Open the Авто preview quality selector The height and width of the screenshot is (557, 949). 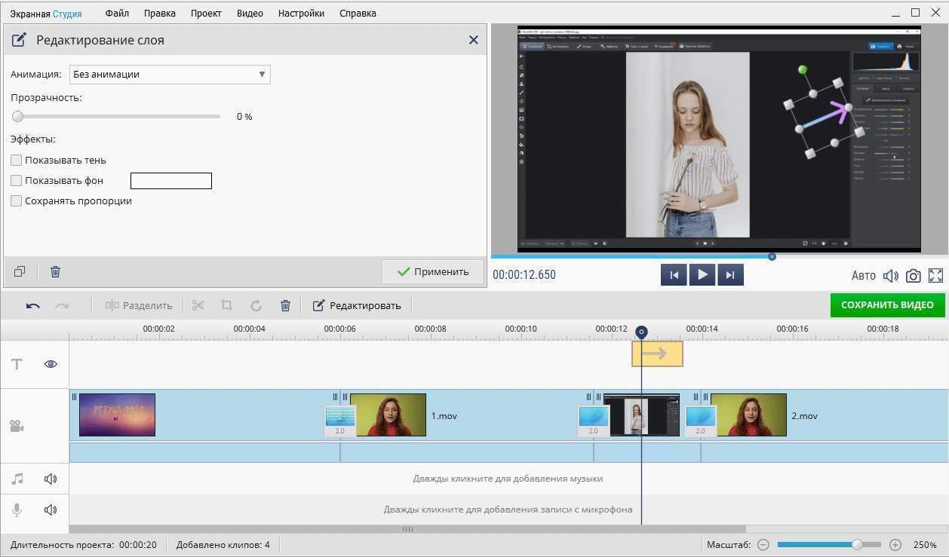(x=863, y=275)
